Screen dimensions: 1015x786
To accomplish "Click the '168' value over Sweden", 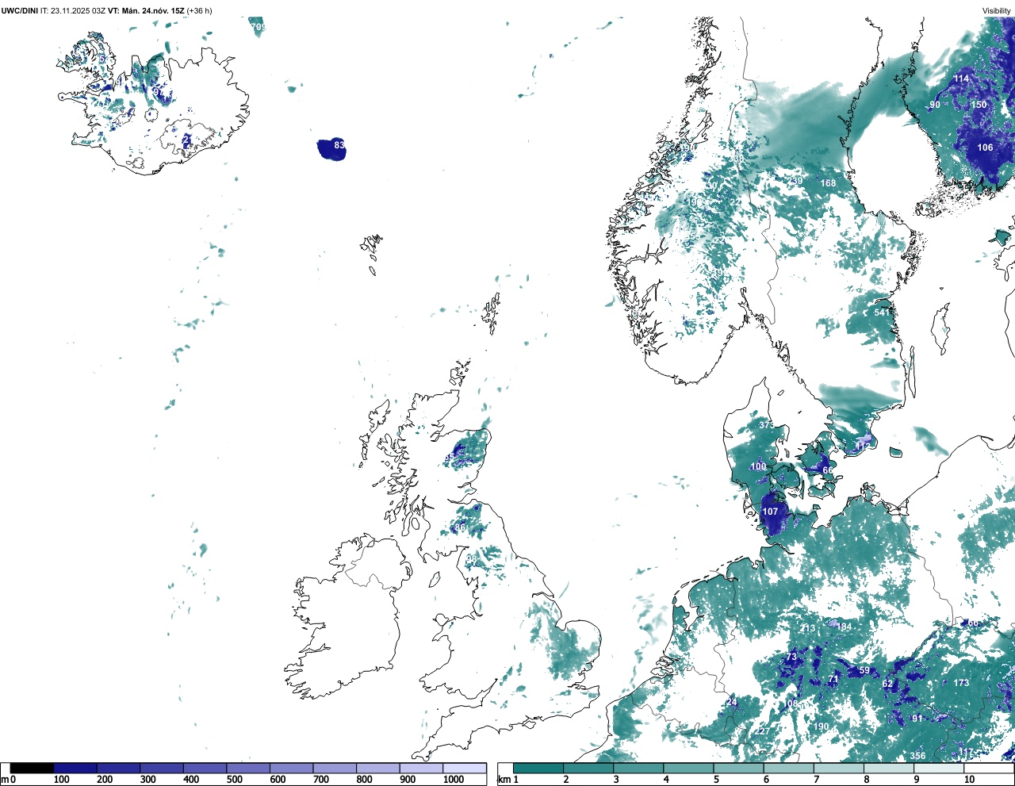I will tap(828, 183).
